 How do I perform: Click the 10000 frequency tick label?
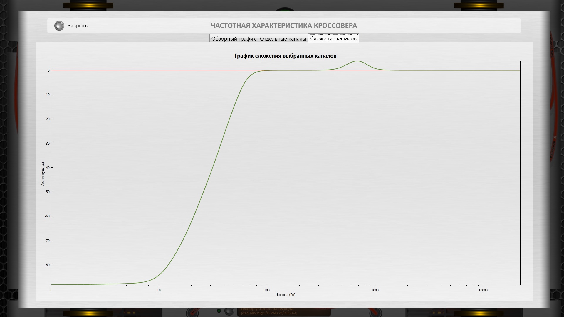[483, 290]
